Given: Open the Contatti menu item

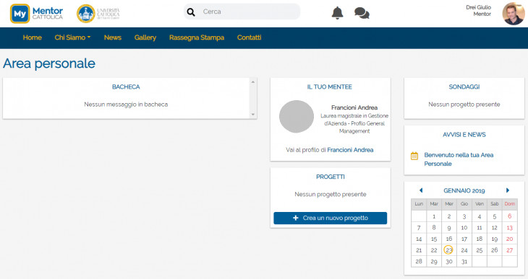Looking at the screenshot, I should click(250, 37).
